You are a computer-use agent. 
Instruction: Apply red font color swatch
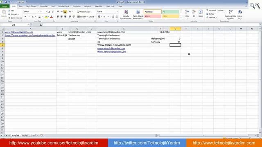51,17
